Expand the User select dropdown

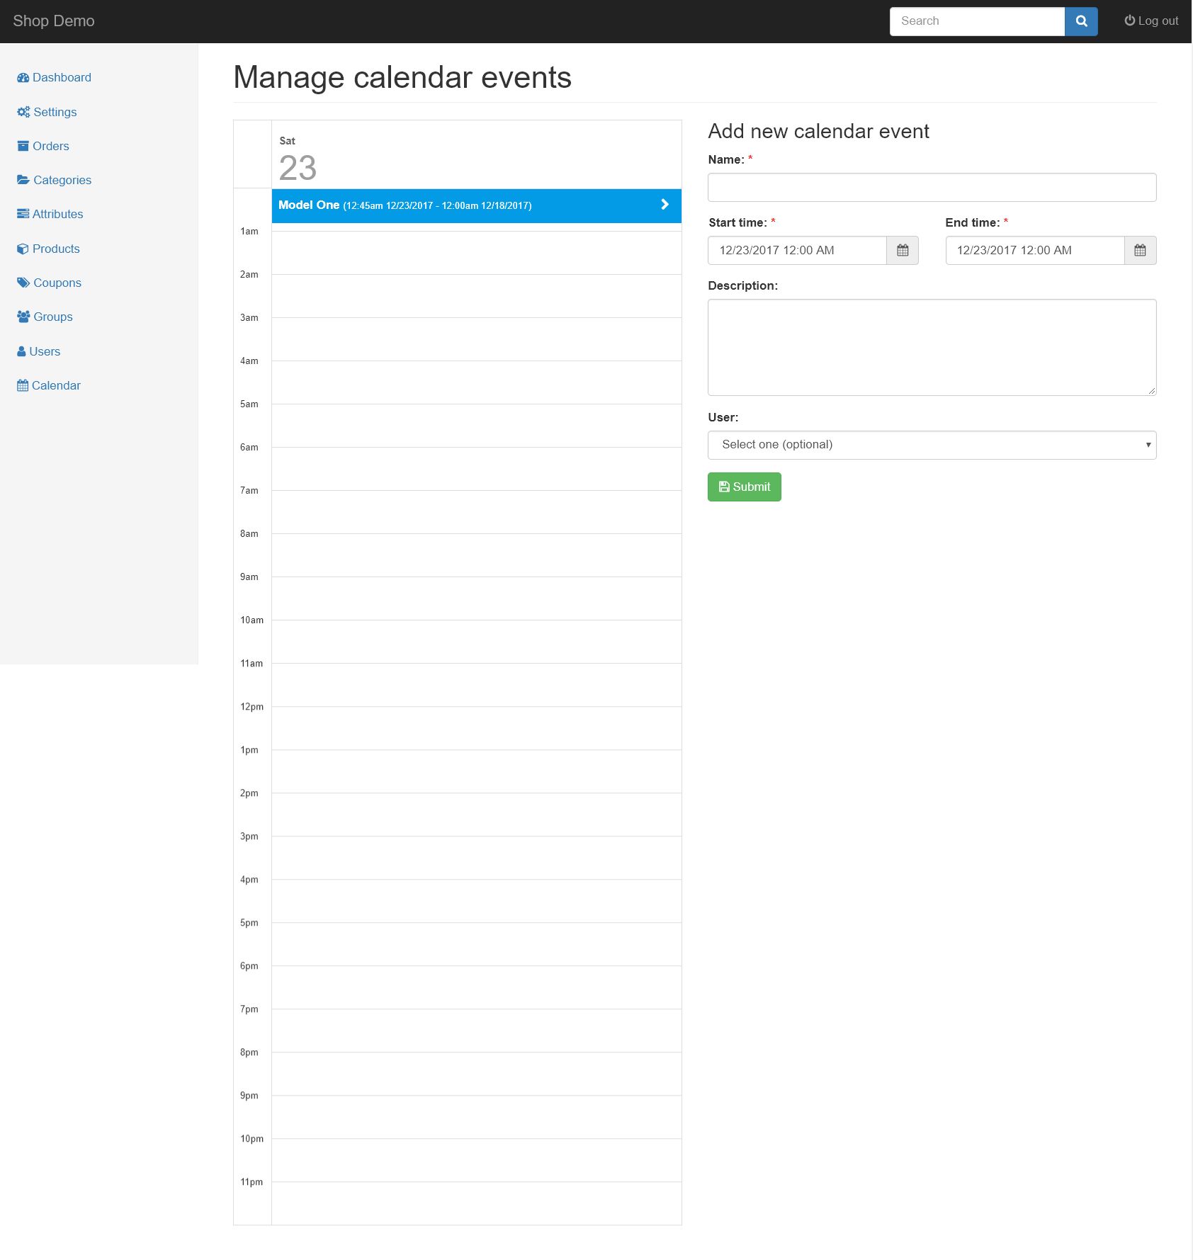point(932,445)
